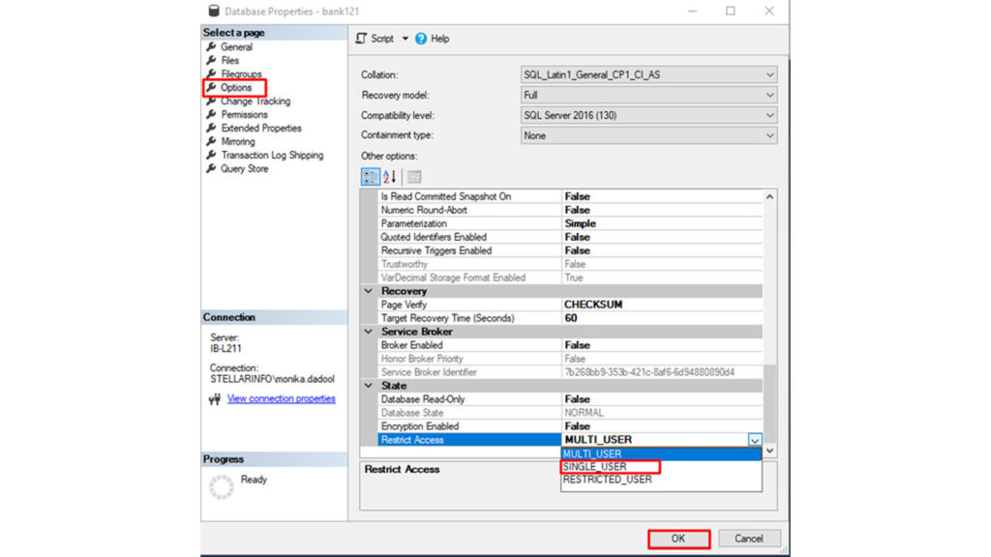Open the Compatibility level dropdown
Screen dimensions: 991x557
[648, 115]
